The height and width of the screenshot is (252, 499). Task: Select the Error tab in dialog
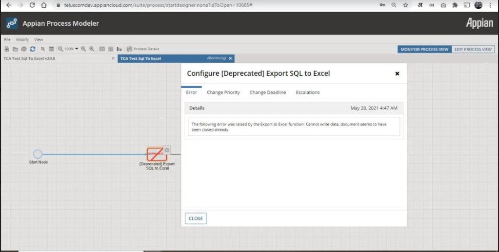192,92
